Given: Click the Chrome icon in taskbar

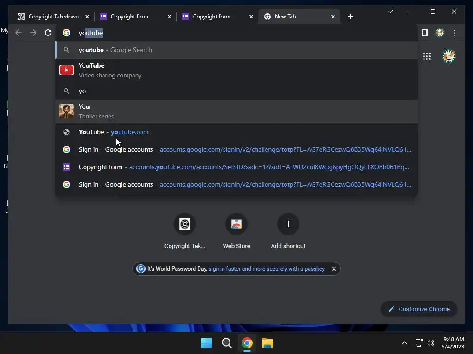Looking at the screenshot, I should coord(247,343).
